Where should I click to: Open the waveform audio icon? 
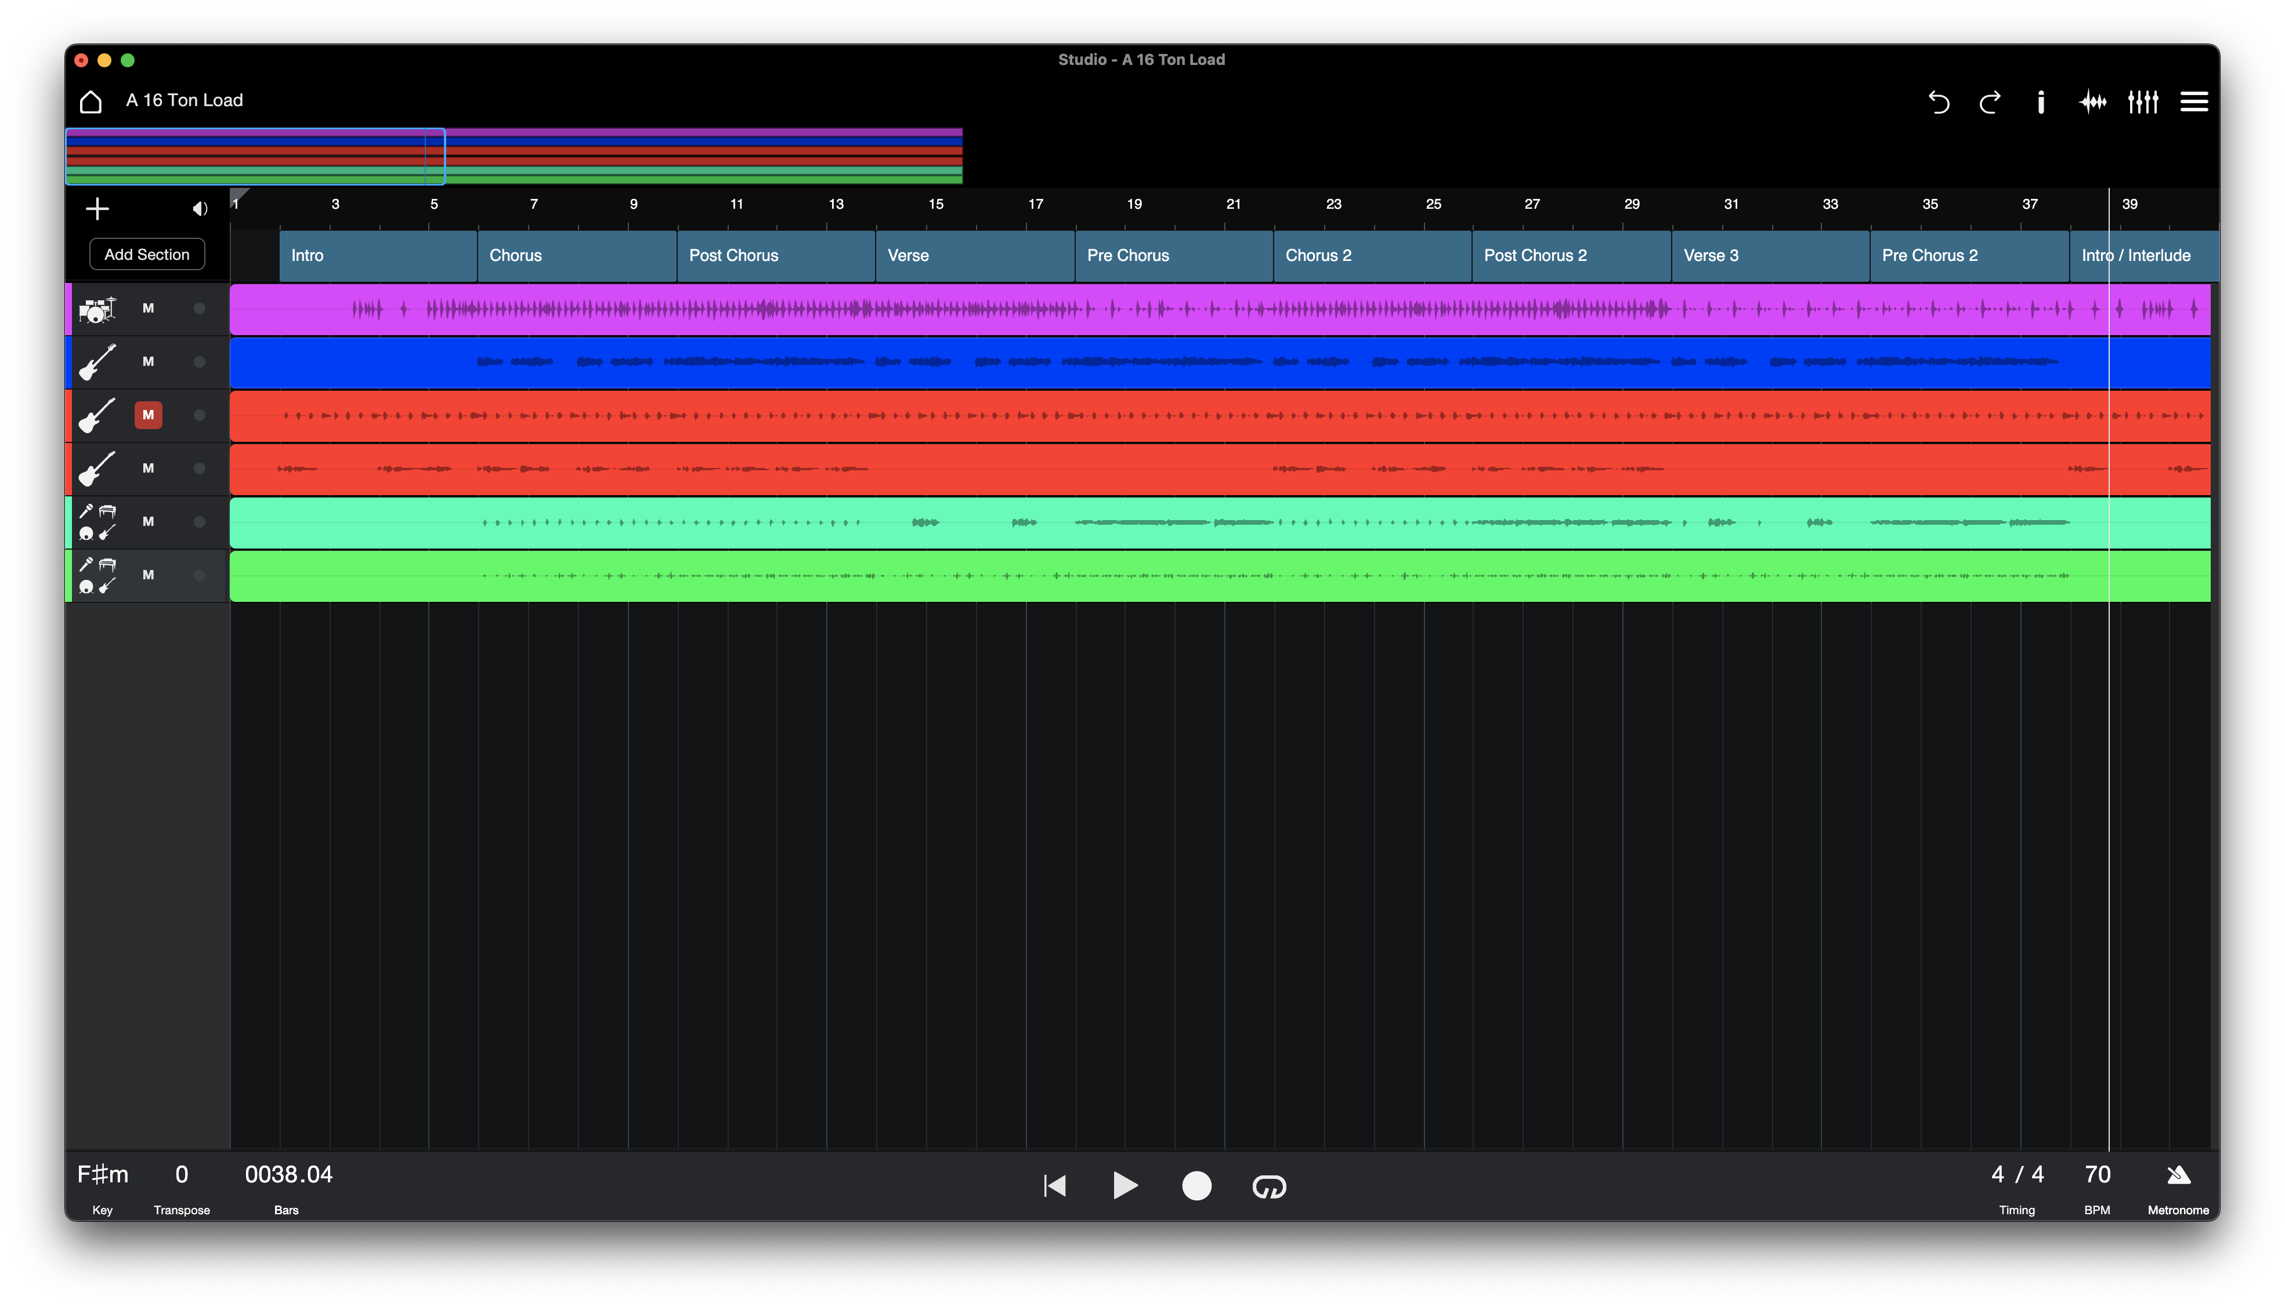pos(2092,102)
